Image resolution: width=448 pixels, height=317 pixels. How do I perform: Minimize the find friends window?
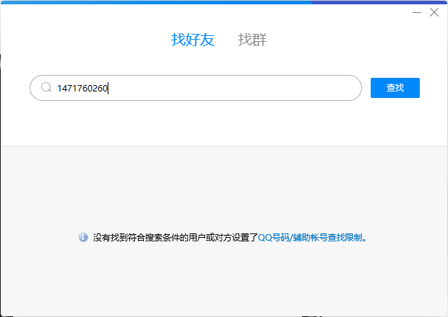(417, 12)
